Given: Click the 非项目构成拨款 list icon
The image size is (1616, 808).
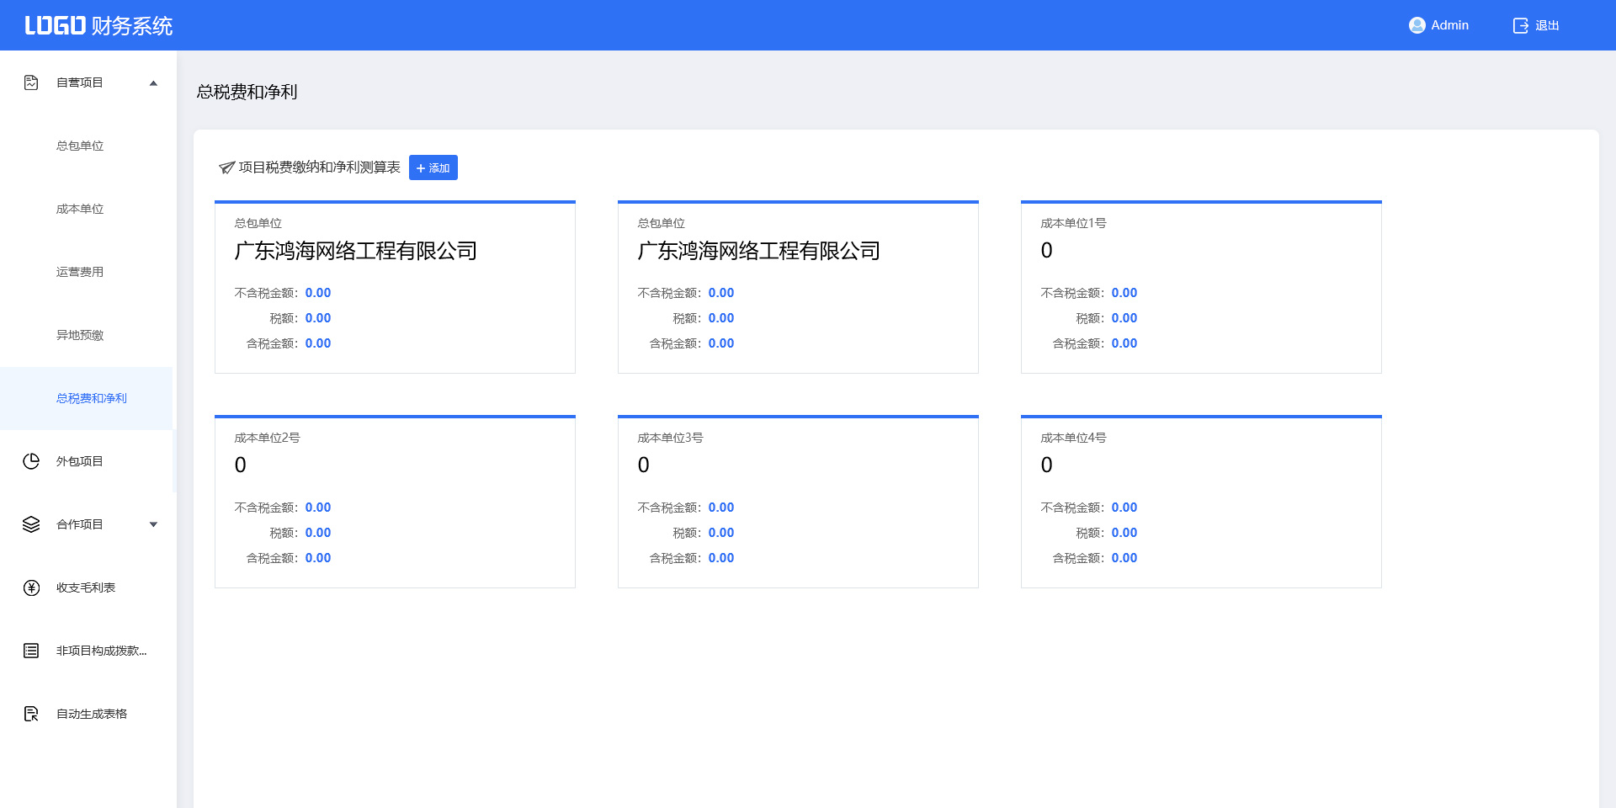Looking at the screenshot, I should point(31,651).
